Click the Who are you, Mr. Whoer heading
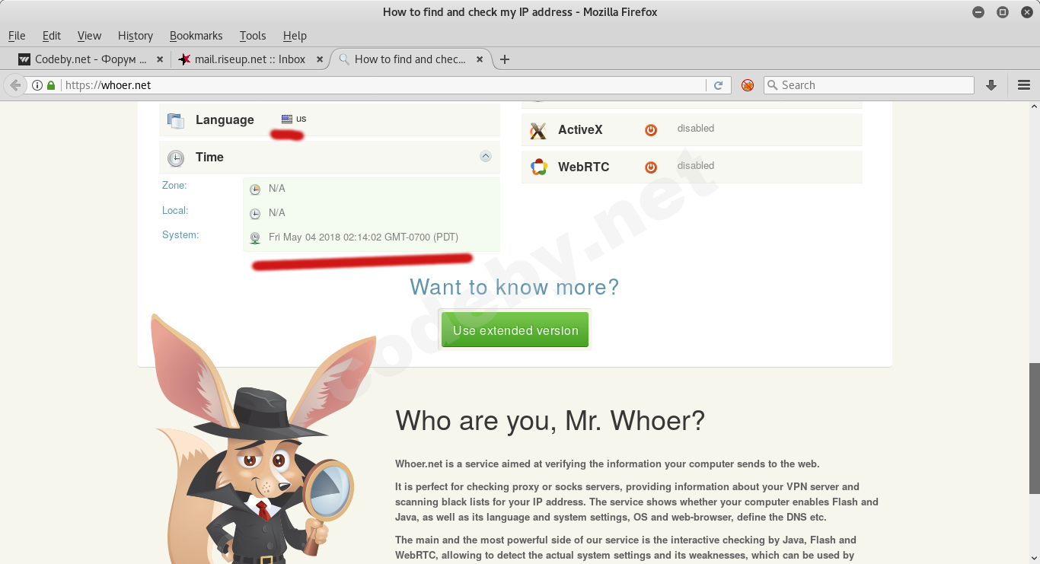 550,420
